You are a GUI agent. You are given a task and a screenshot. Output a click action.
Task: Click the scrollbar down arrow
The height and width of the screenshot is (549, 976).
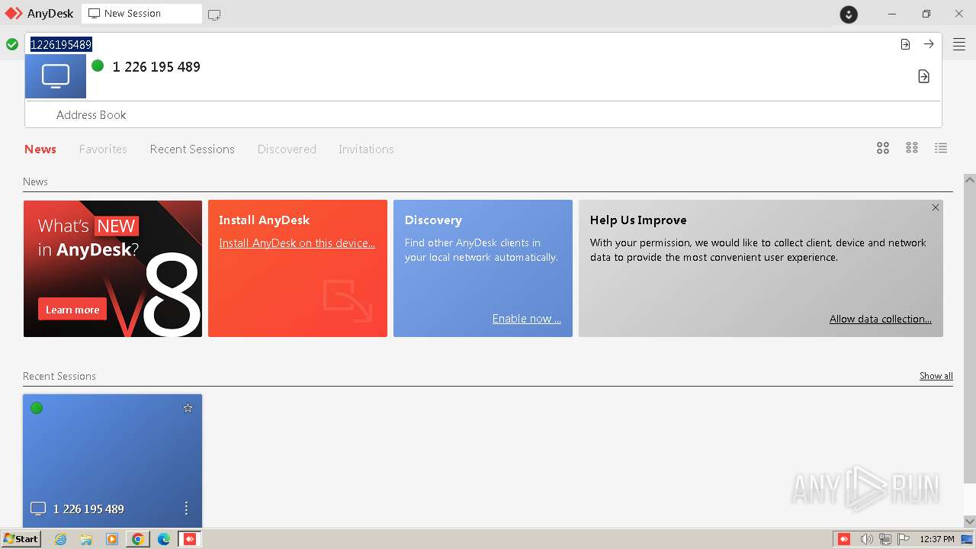(x=969, y=522)
